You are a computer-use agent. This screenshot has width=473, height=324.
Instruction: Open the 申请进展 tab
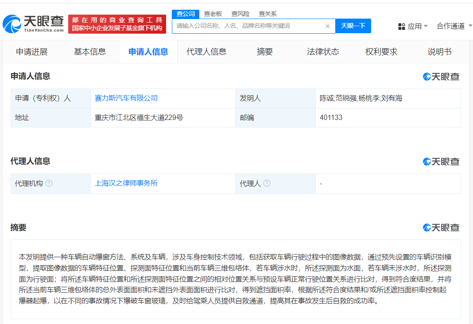(x=32, y=52)
